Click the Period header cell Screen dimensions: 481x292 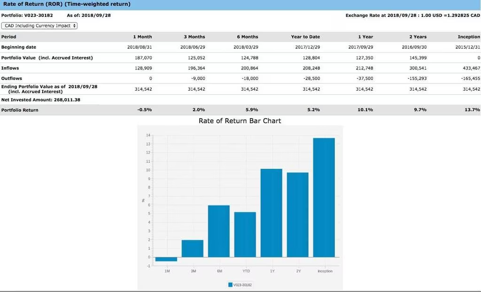coord(9,37)
